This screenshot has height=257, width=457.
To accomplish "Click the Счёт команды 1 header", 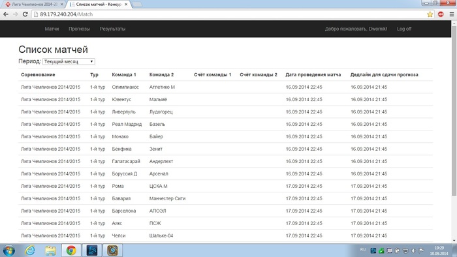I will [212, 75].
